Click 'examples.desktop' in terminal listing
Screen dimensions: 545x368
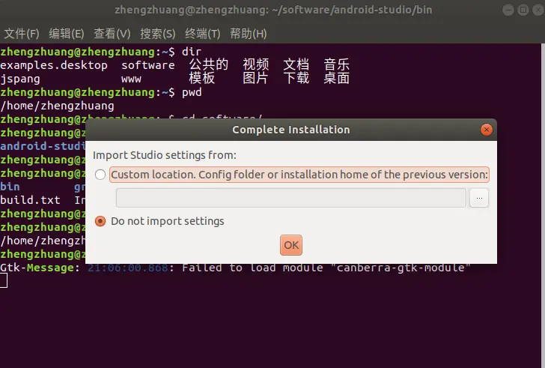pyautogui.click(x=54, y=65)
